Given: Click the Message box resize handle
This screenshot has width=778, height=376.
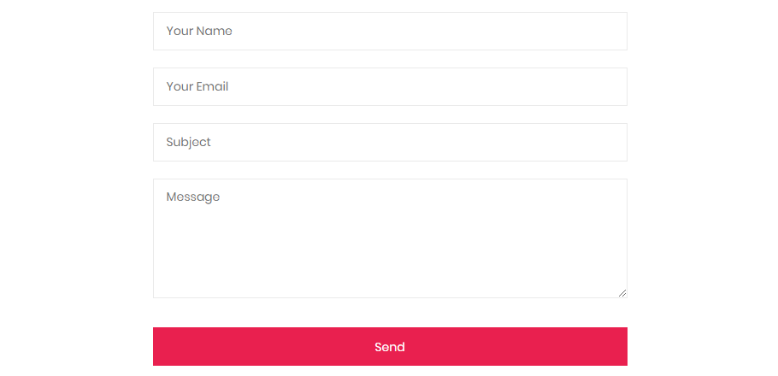Looking at the screenshot, I should click(622, 293).
